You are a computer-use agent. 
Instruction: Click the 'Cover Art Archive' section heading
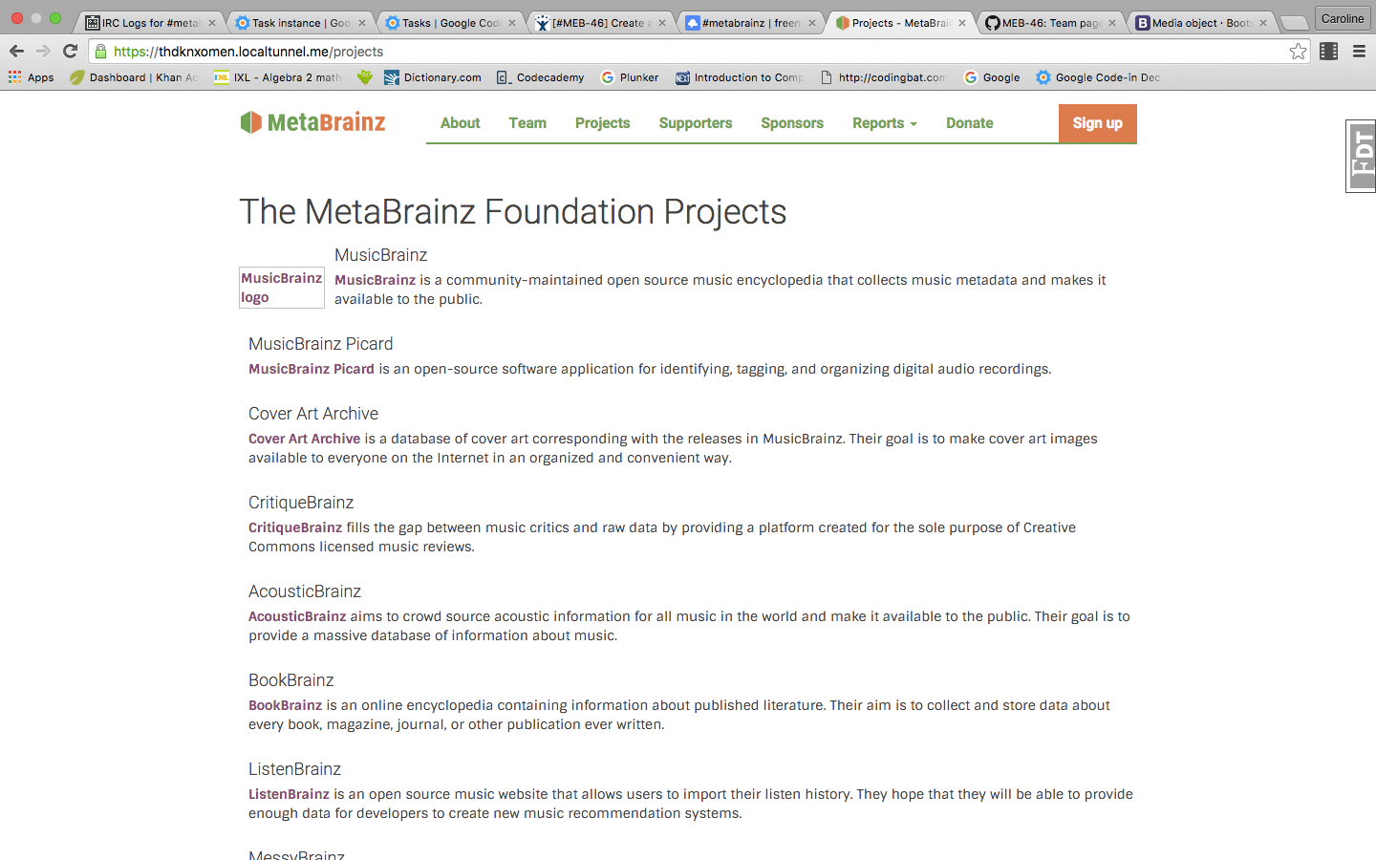(313, 414)
